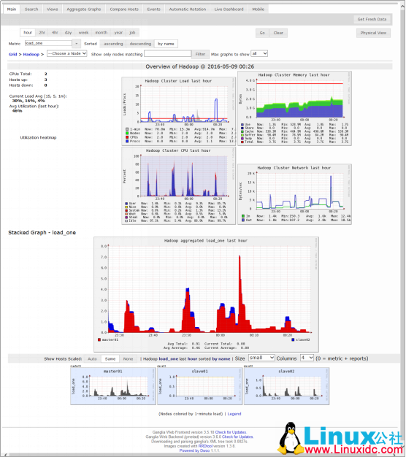Image resolution: width=406 pixels, height=457 pixels.
Task: Sort hosts descending
Action: (140, 44)
